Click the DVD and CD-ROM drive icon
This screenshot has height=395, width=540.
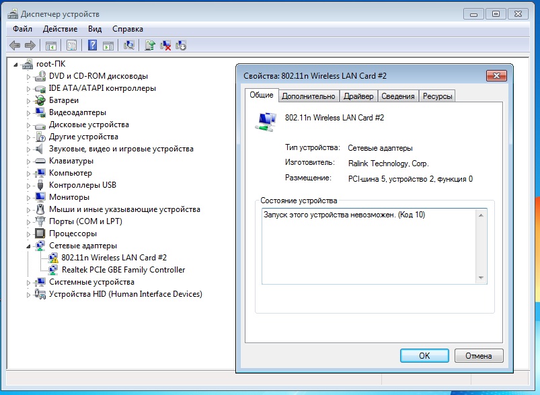pyautogui.click(x=40, y=76)
